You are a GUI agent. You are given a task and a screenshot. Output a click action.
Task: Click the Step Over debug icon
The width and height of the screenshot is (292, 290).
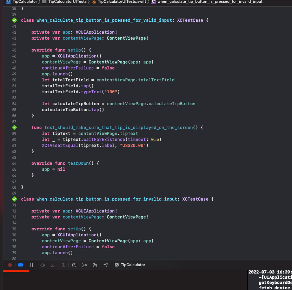[x=42, y=265]
